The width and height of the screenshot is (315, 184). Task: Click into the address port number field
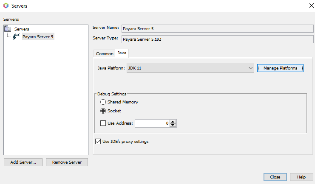point(152,123)
